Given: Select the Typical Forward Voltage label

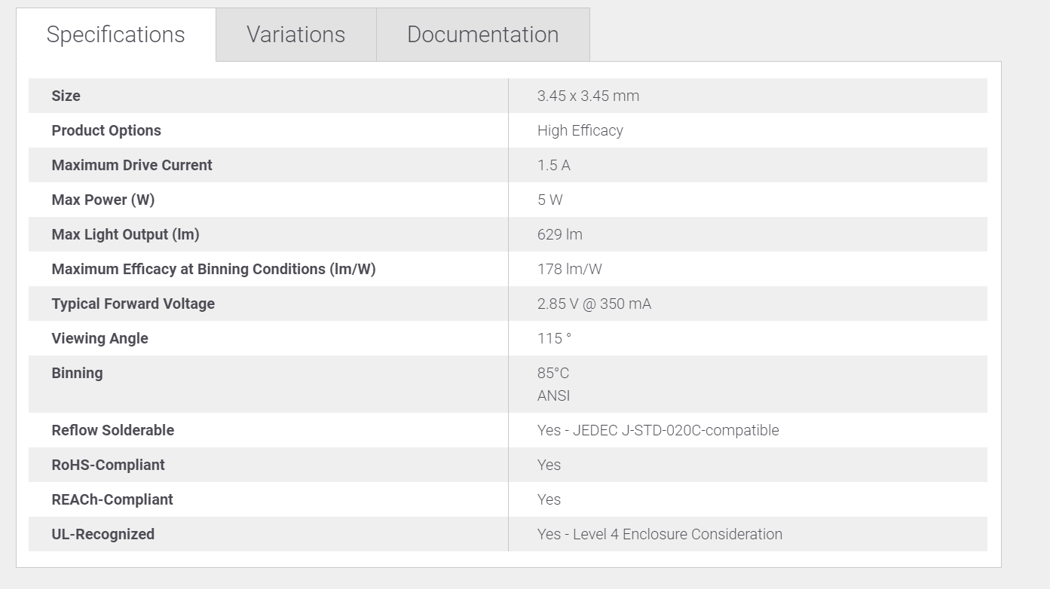Looking at the screenshot, I should [133, 304].
